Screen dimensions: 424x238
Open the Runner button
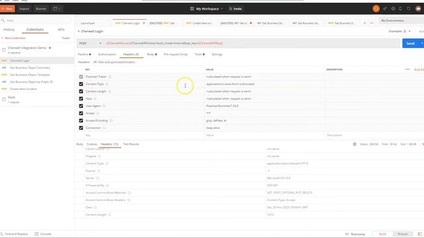(41, 9)
